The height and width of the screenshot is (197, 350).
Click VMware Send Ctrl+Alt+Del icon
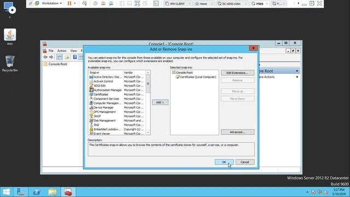pos(85,3)
